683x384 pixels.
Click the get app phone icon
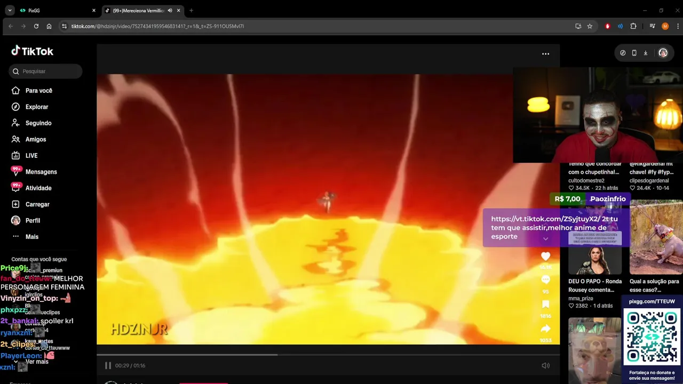(634, 53)
